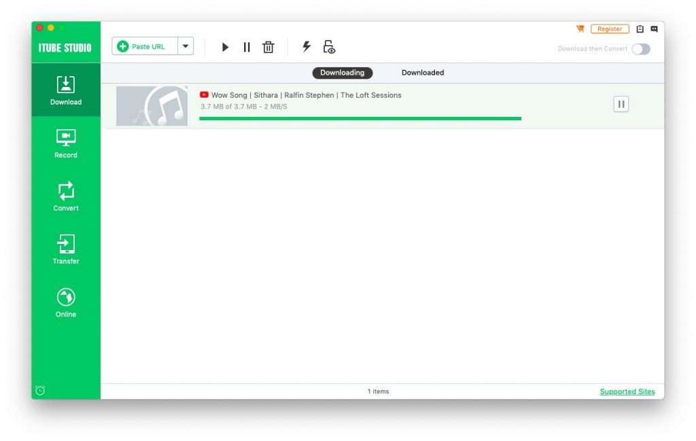Click the Paste URL button
696x441 pixels.
[x=145, y=46]
